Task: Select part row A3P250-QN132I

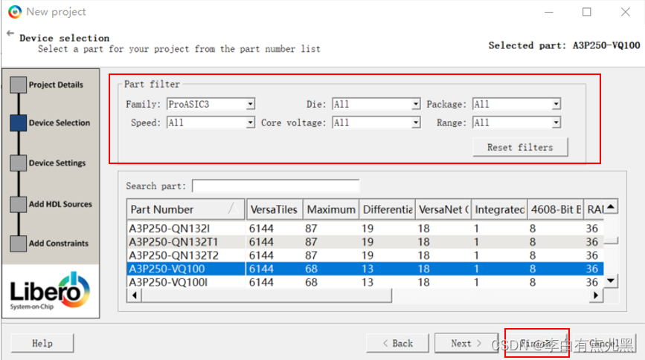Action: [365, 228]
